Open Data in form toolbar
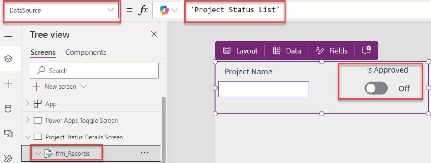This screenshot has height=163, width=431. (287, 51)
